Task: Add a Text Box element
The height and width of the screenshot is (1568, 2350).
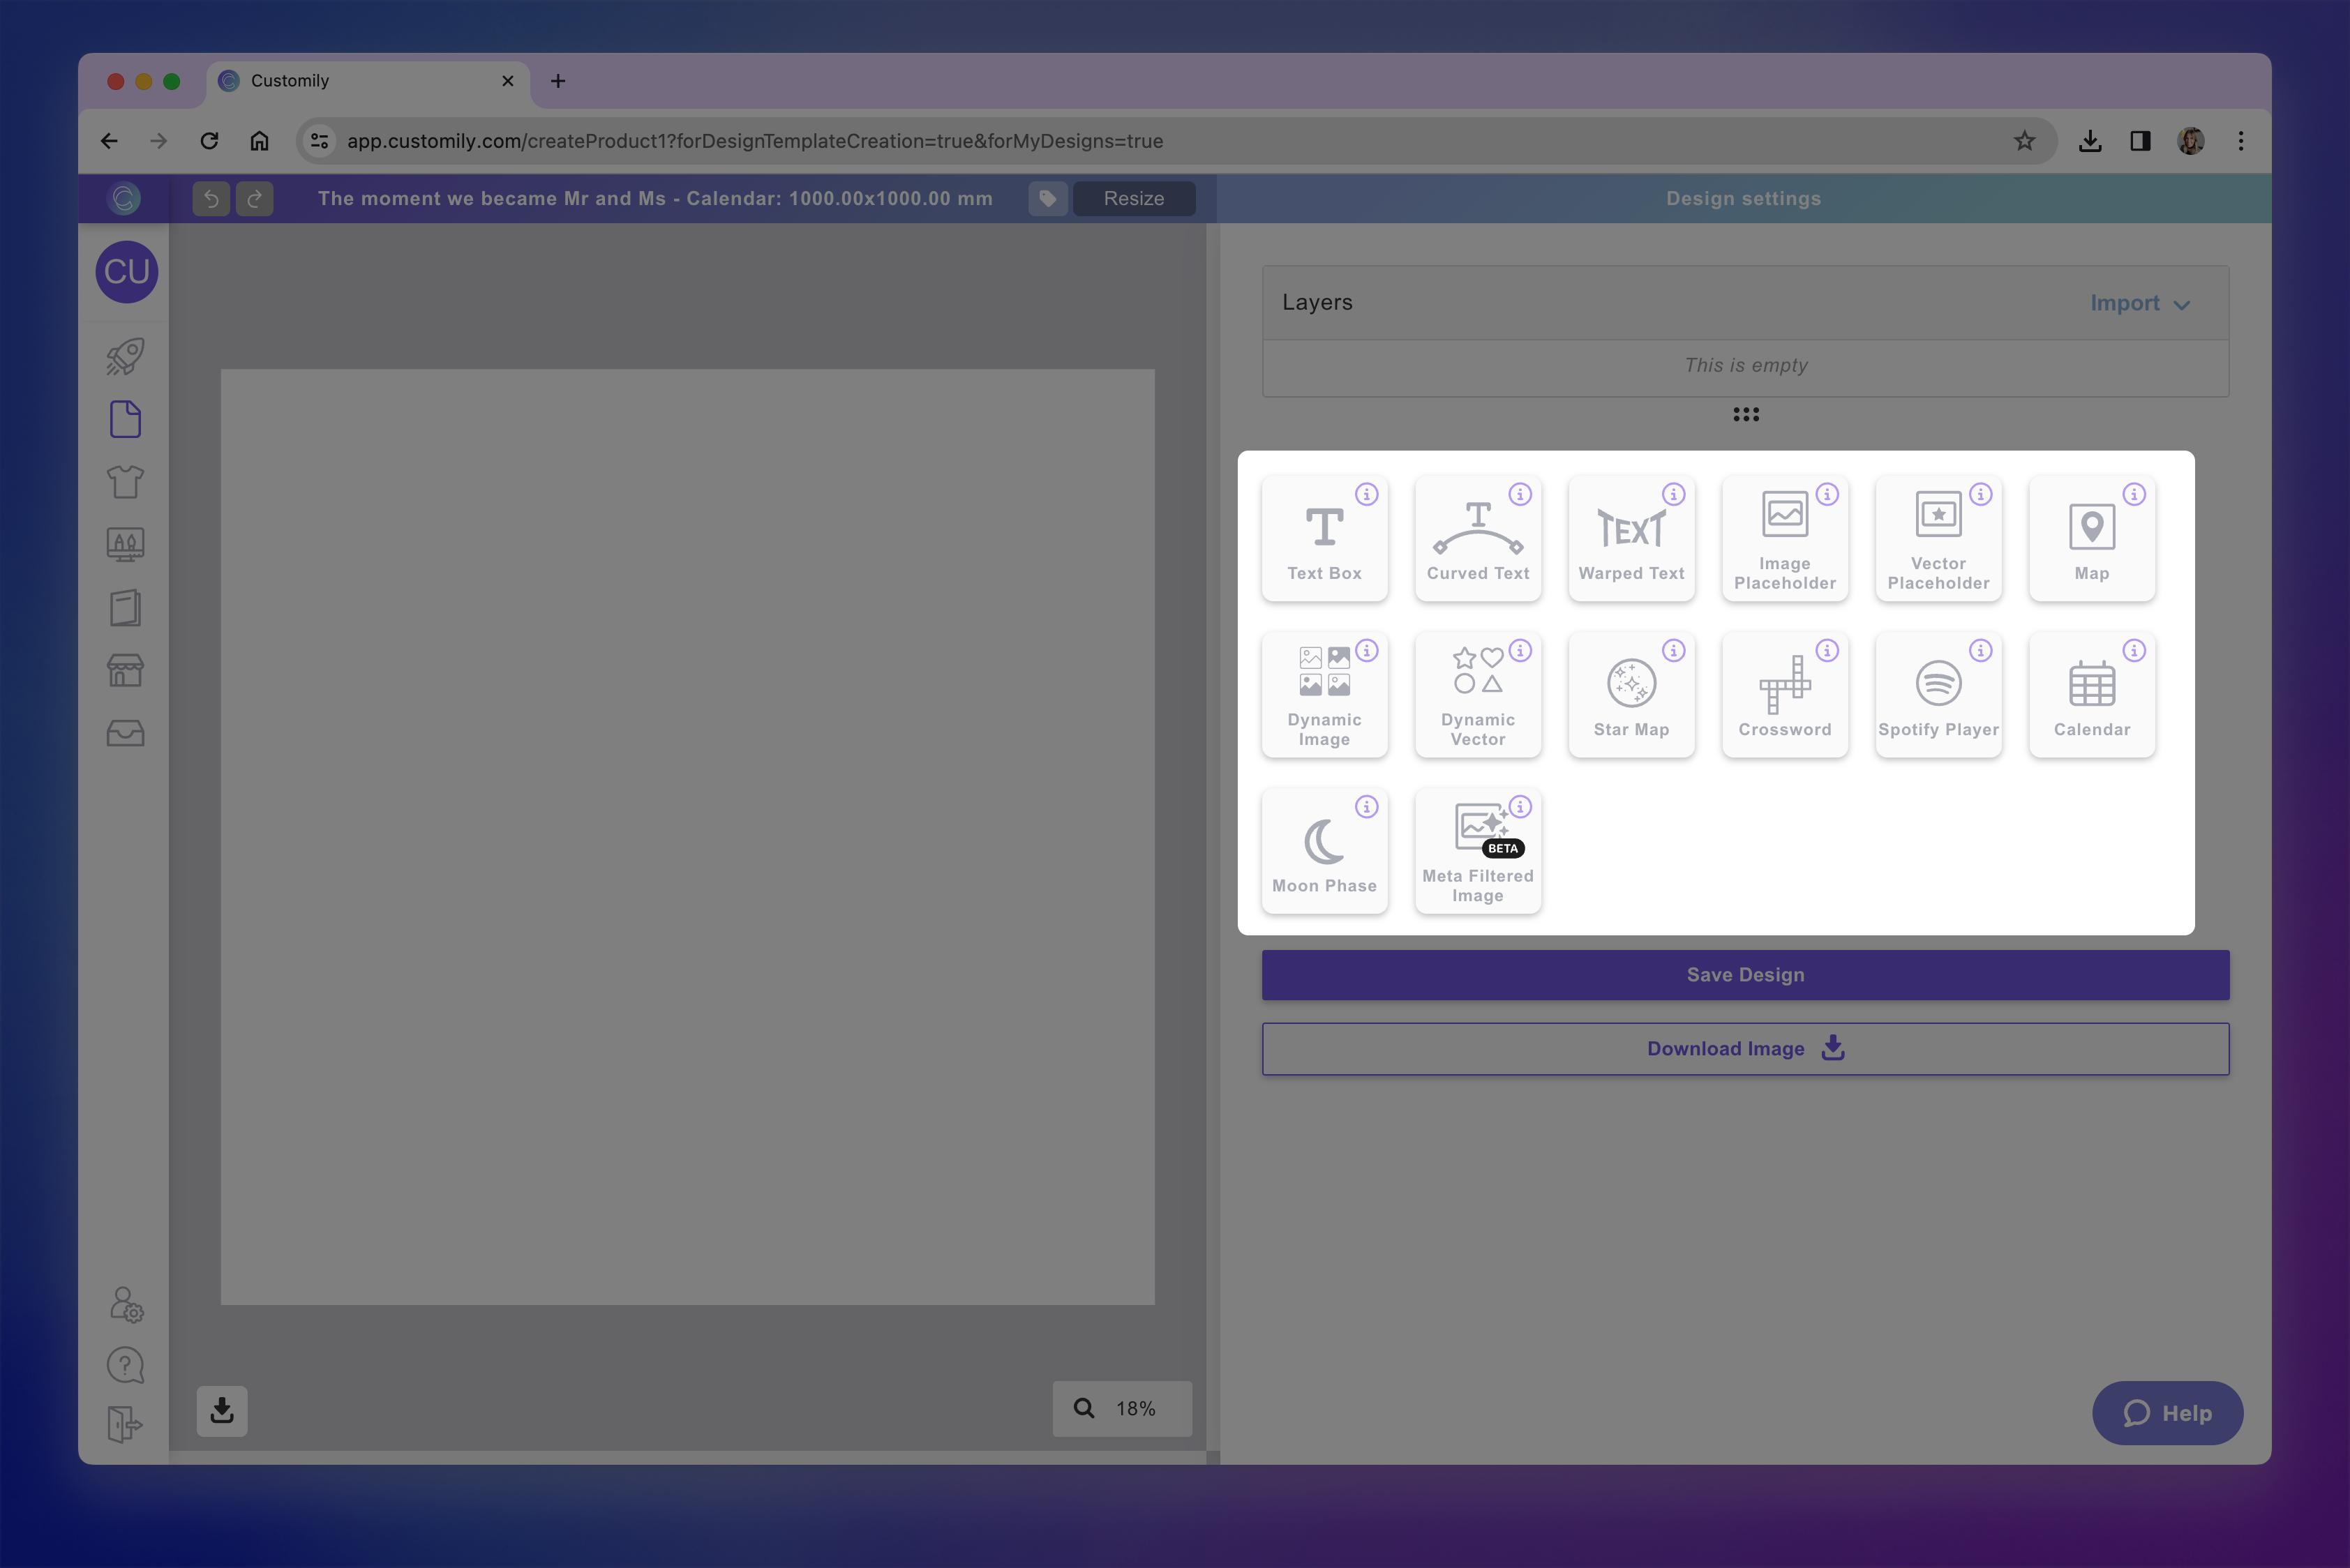Action: coord(1324,538)
